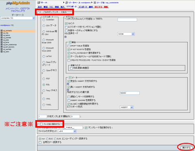Switch to the SQL tab
Image resolution: width=195 pixels, height=151 pixels.
[51, 7]
